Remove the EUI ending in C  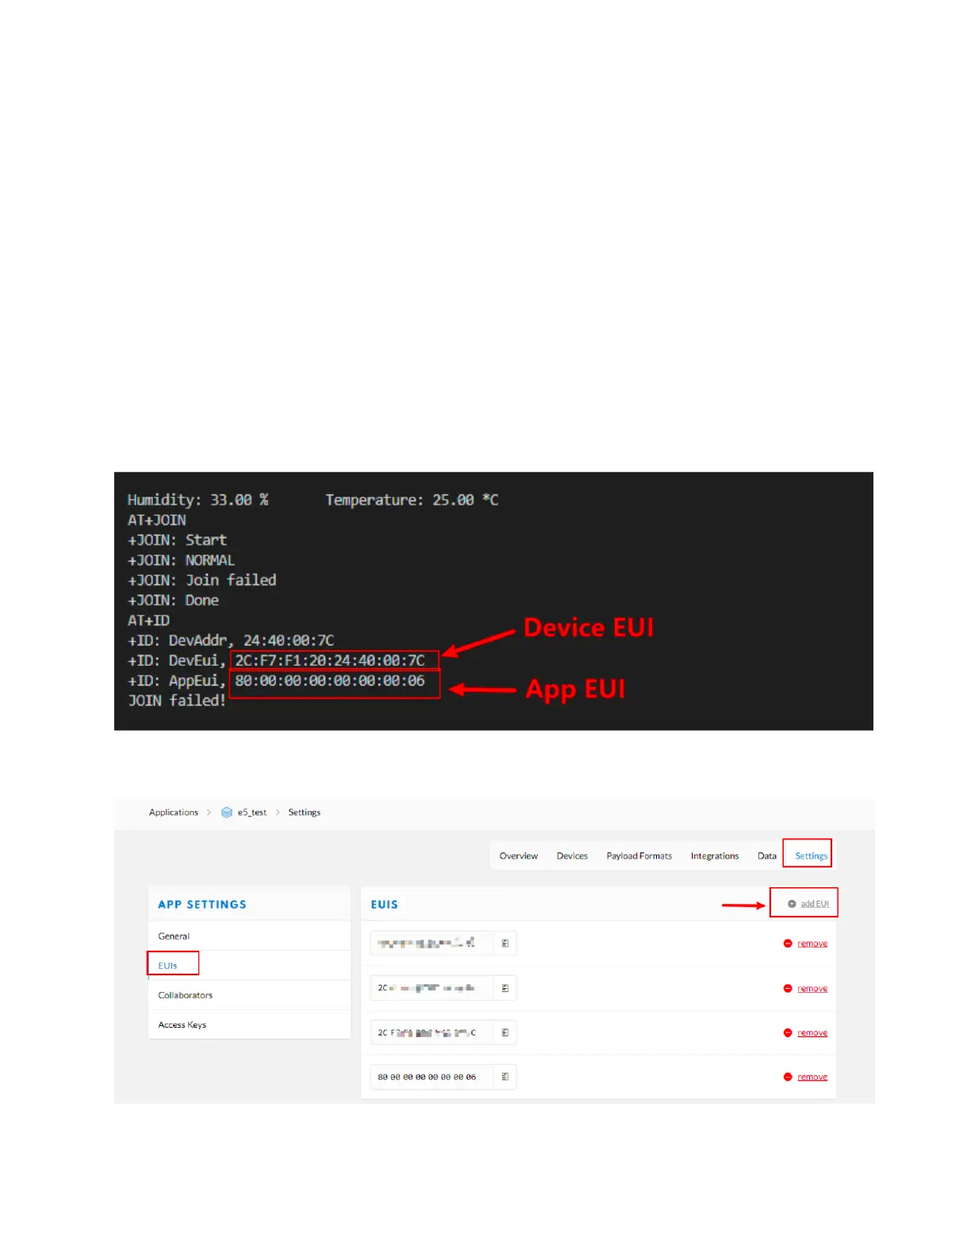tap(812, 1032)
